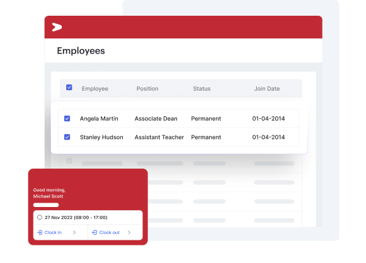This screenshot has height=263, width=366.
Task: Toggle the select-all checkbox in the table header
Action: click(x=69, y=87)
